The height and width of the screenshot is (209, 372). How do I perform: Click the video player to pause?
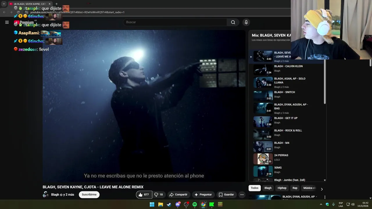tap(144, 106)
